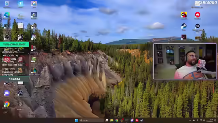Click the webcam overlay feed
Screen dimensions: 218x123
185,61
